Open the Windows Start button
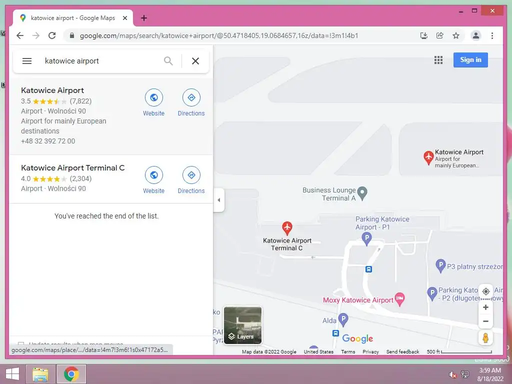512x384 pixels. (12, 374)
